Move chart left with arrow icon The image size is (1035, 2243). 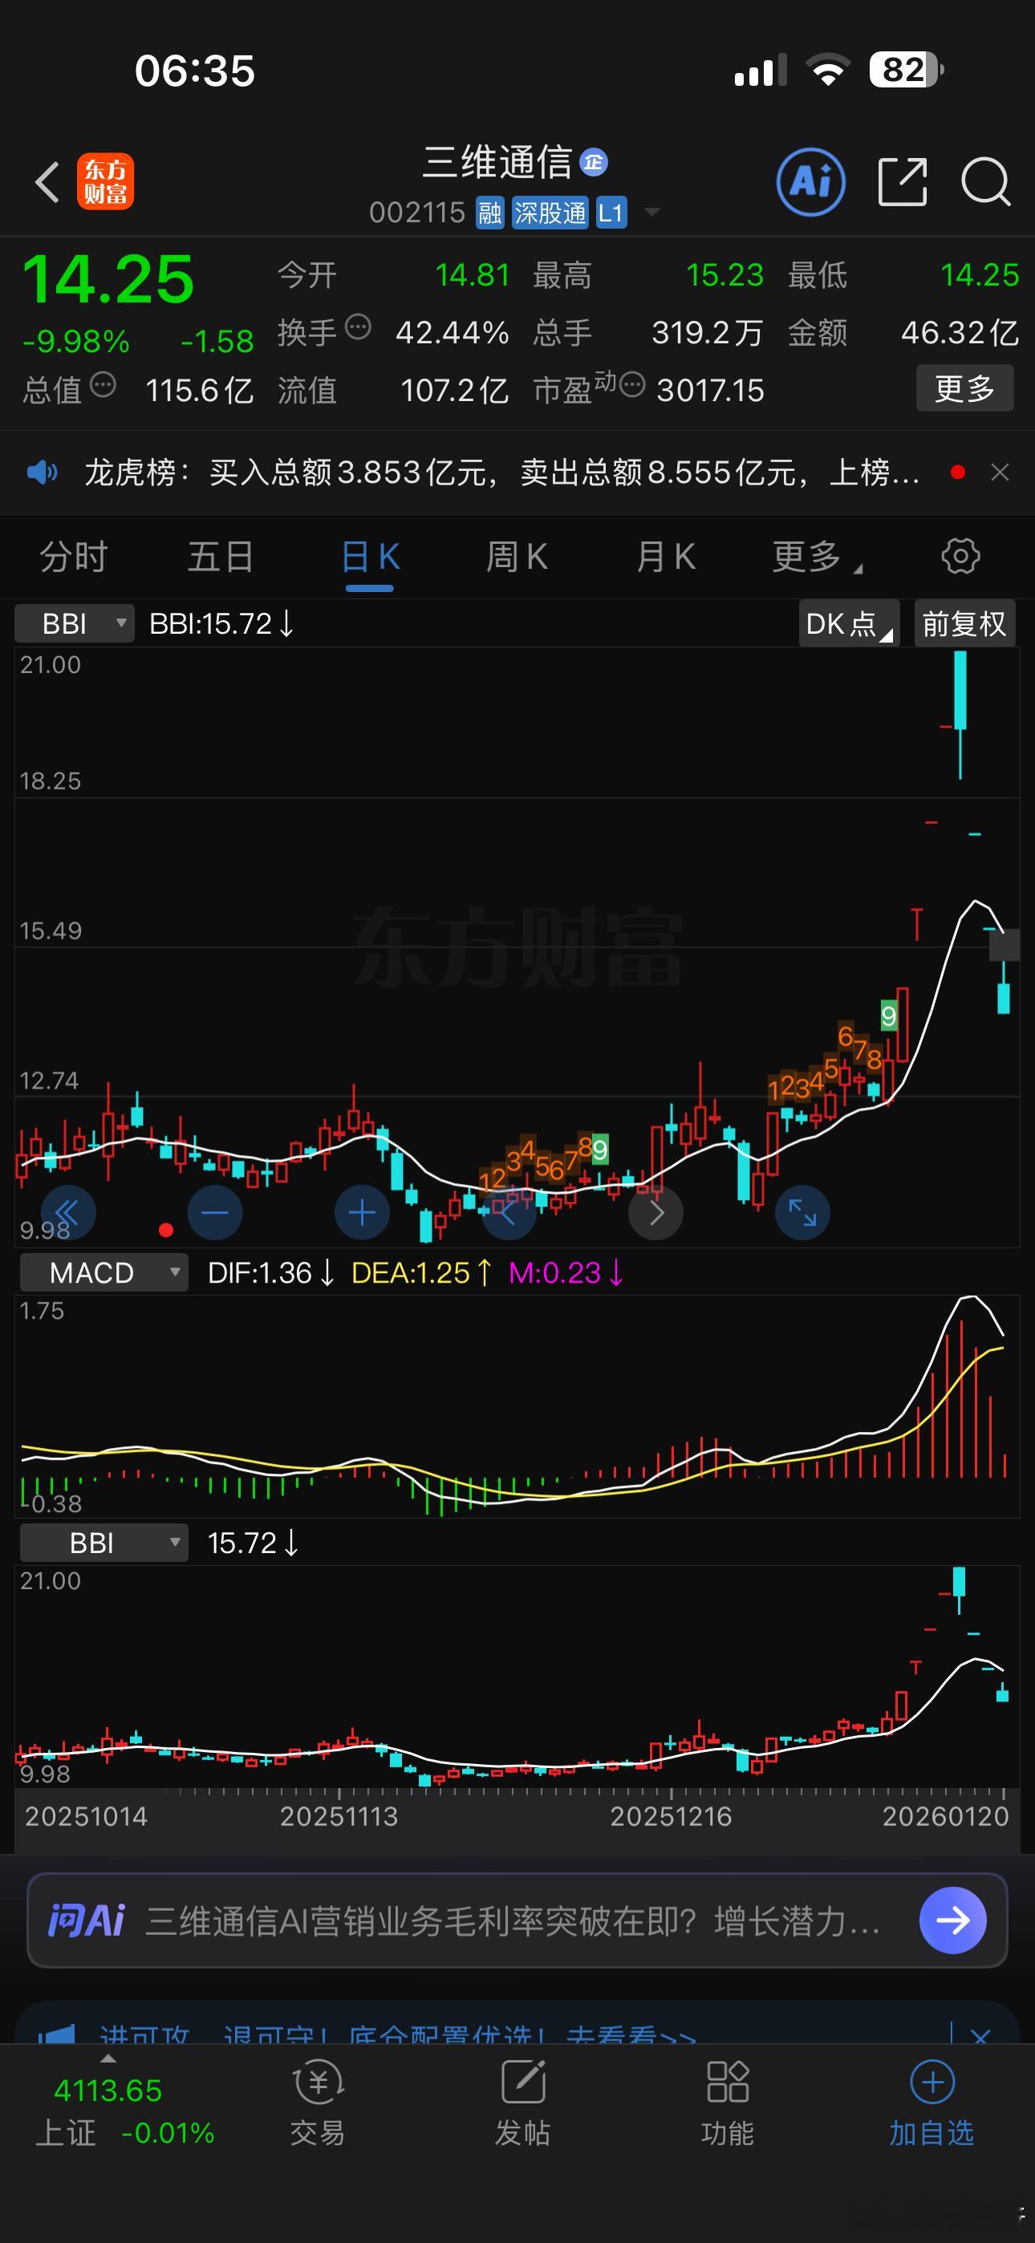(509, 1212)
